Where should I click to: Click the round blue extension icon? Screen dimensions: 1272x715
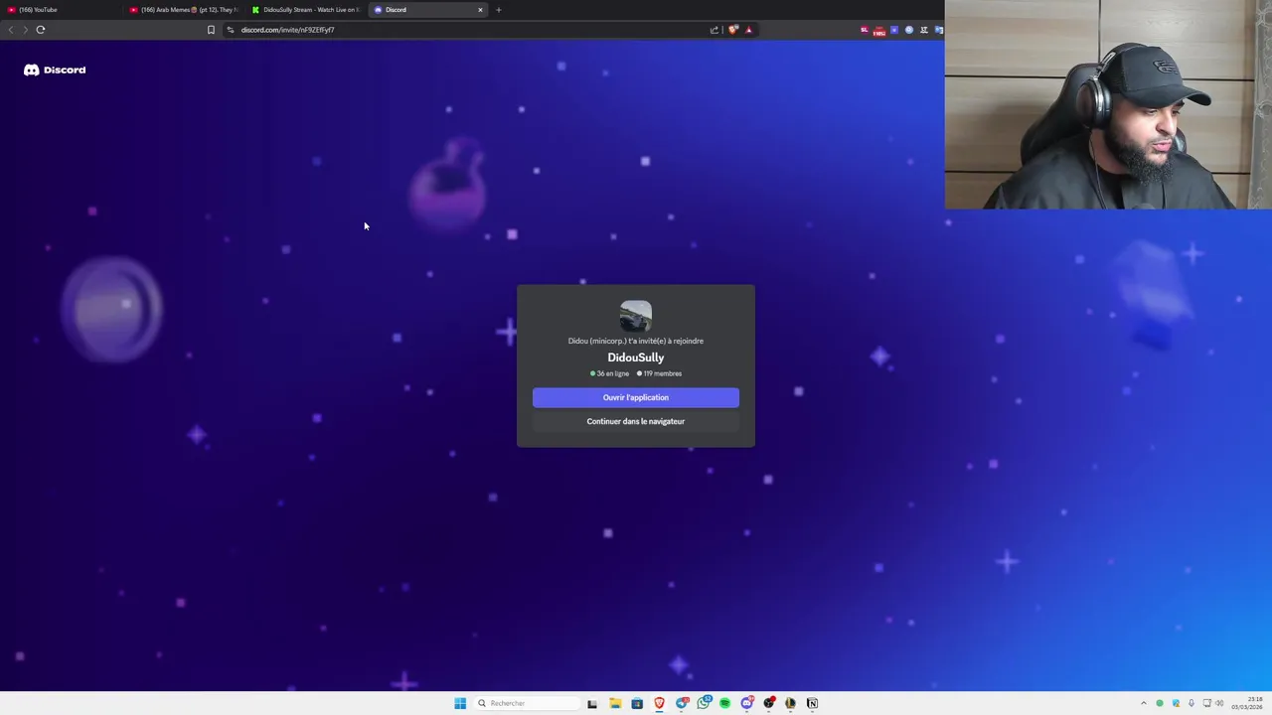pyautogui.click(x=909, y=30)
